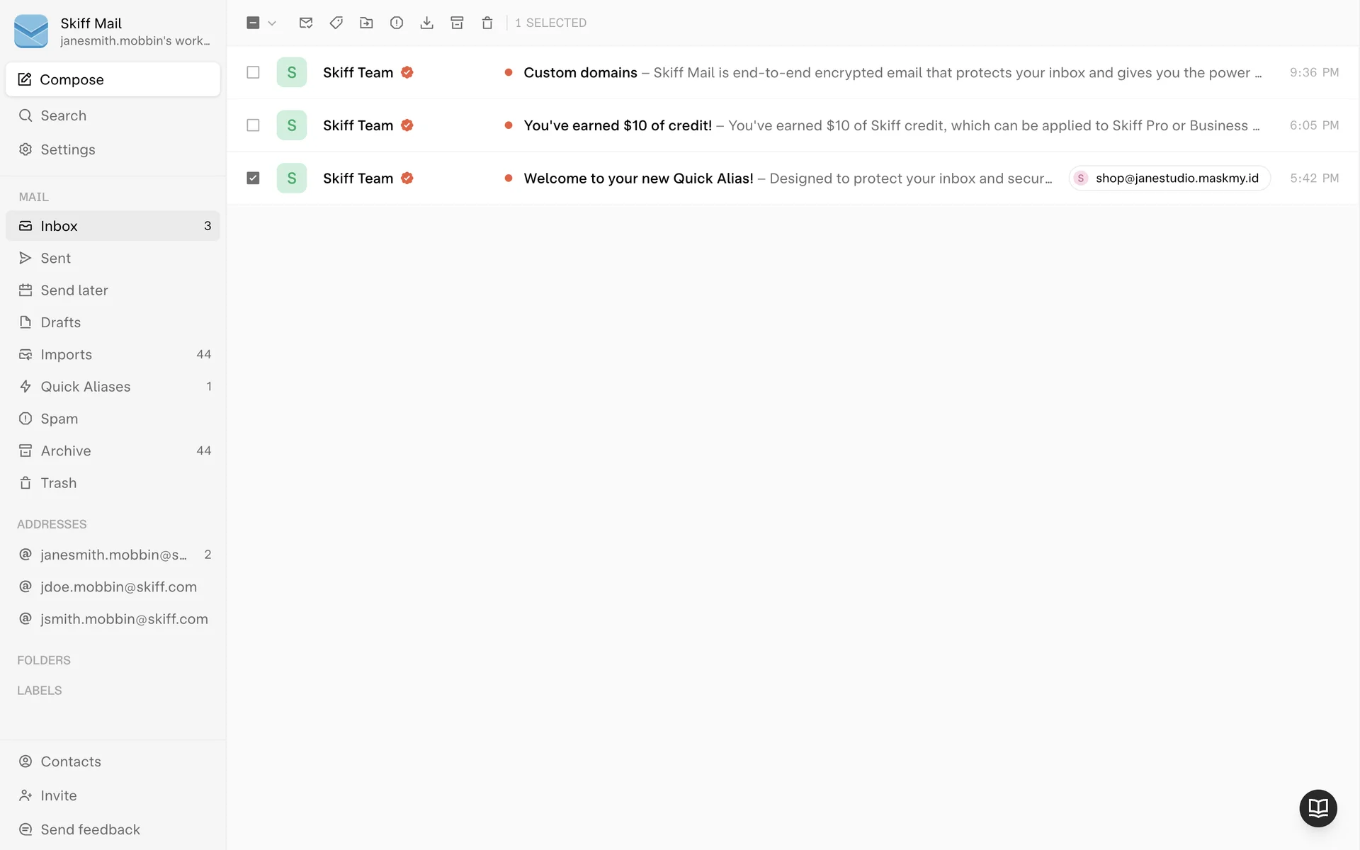Click the mark as read envelope icon
Screen dimensions: 1360x850
306,23
